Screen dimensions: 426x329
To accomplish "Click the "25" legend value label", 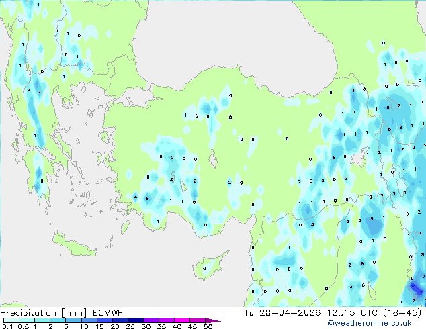I will 130,326.
